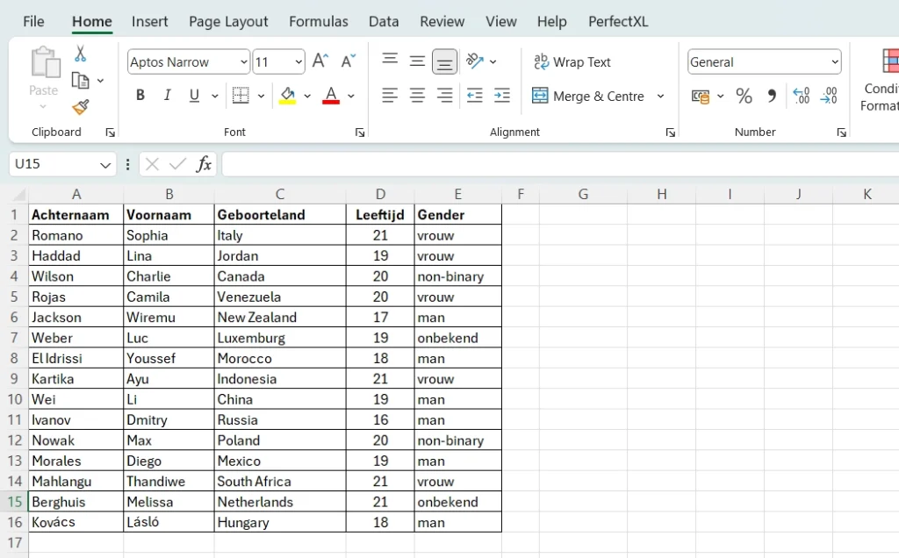Toggle Bold formatting

(x=140, y=96)
